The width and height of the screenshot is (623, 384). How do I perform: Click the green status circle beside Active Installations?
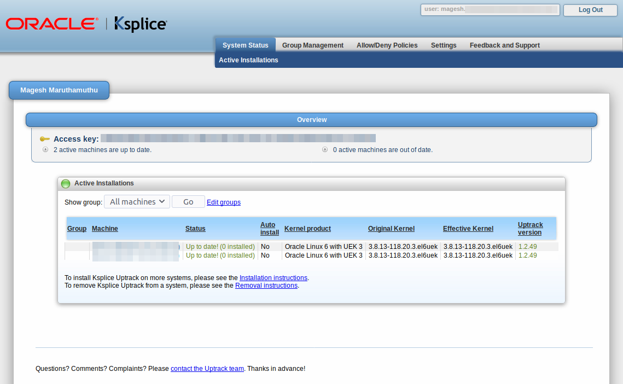(x=66, y=183)
